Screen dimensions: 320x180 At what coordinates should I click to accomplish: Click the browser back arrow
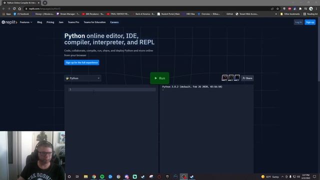pyautogui.click(x=3, y=9)
